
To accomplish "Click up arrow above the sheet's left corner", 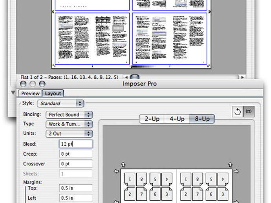I will click(123, 164).
